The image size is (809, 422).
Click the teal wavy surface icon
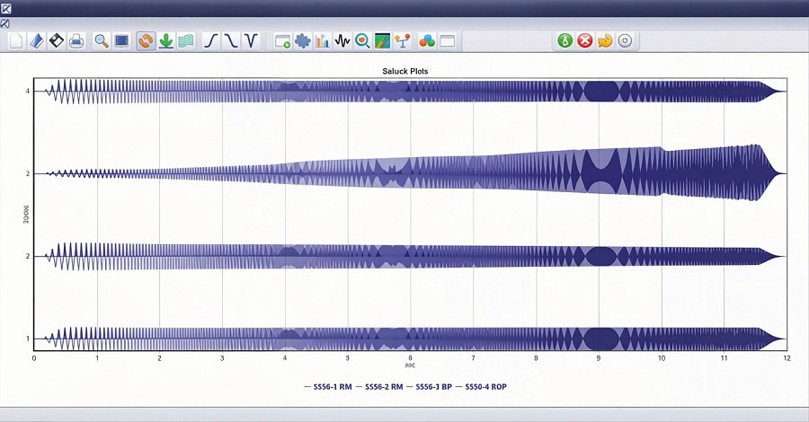click(x=186, y=40)
